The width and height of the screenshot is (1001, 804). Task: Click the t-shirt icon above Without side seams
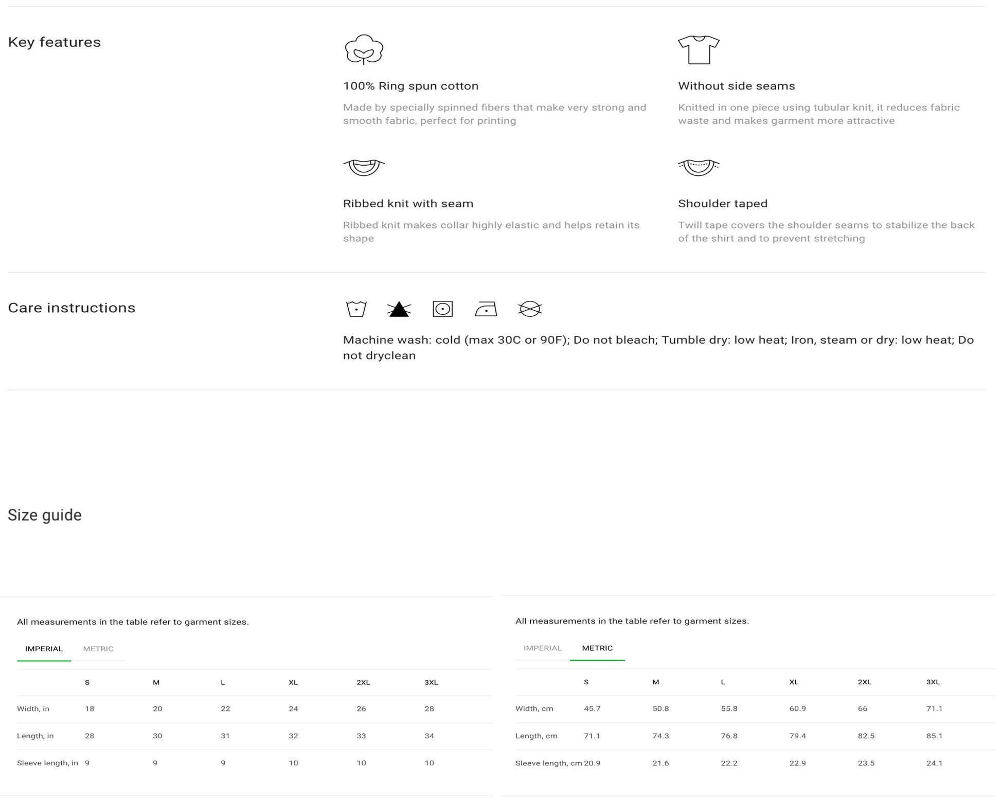coord(698,50)
